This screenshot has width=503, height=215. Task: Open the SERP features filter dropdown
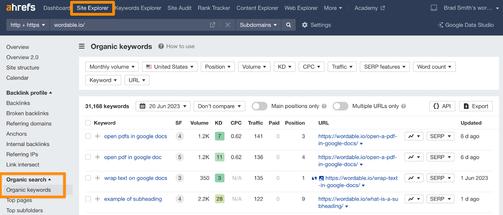tap(384, 67)
